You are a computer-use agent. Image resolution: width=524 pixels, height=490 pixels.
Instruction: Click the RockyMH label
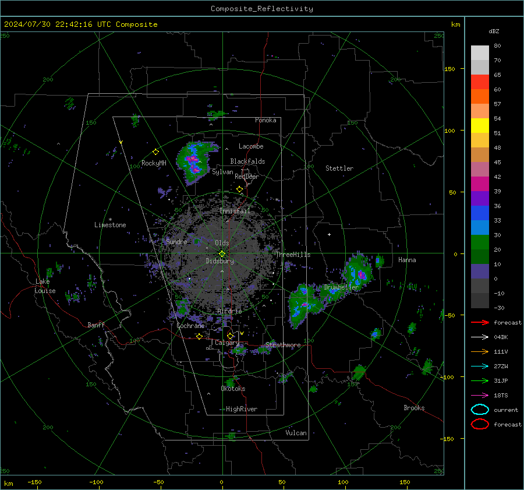point(154,163)
